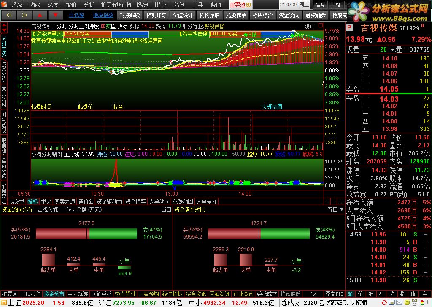The image size is (432, 307).
Task: Click the blue V marker at 13:00 on the time axis
Action: coord(174,188)
